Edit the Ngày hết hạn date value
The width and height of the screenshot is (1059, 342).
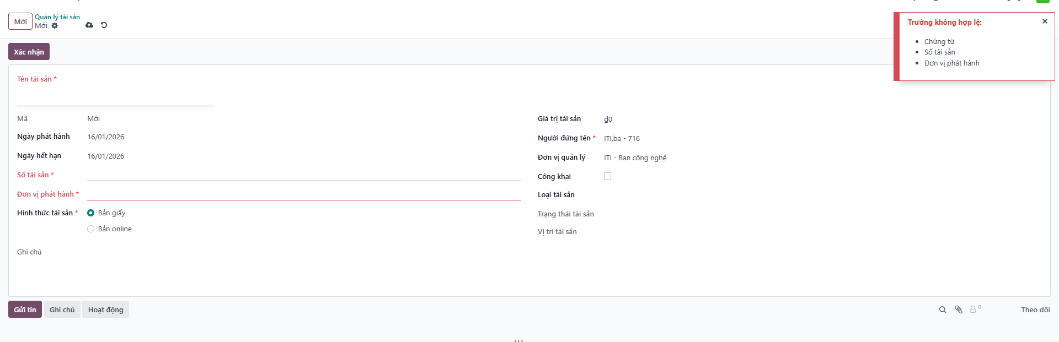click(106, 156)
